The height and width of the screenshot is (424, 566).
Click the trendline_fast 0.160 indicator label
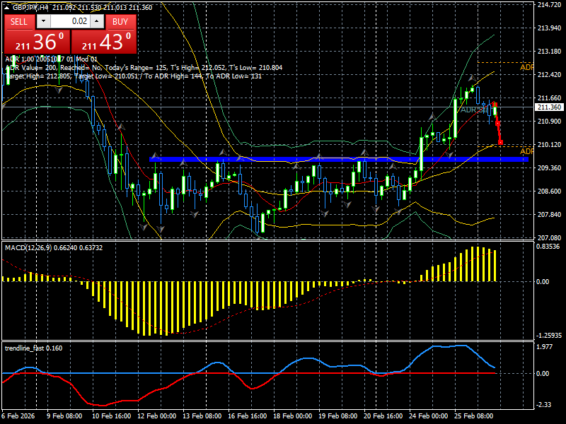[33, 348]
